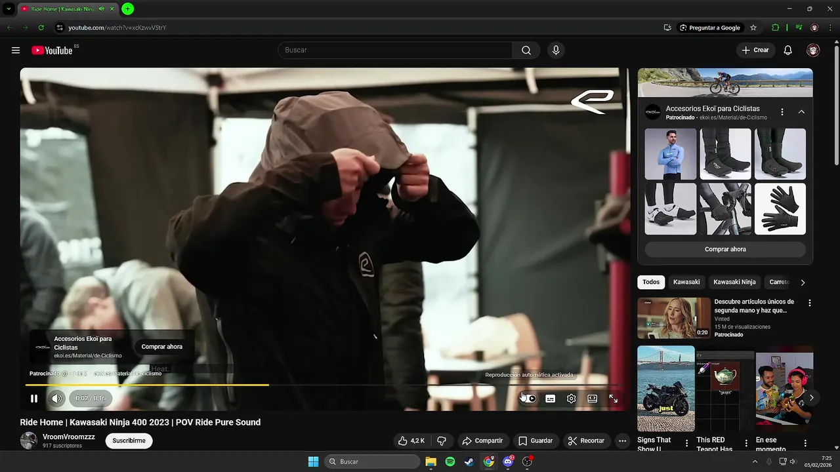
Task: Save the video with Guardar
Action: pos(535,441)
